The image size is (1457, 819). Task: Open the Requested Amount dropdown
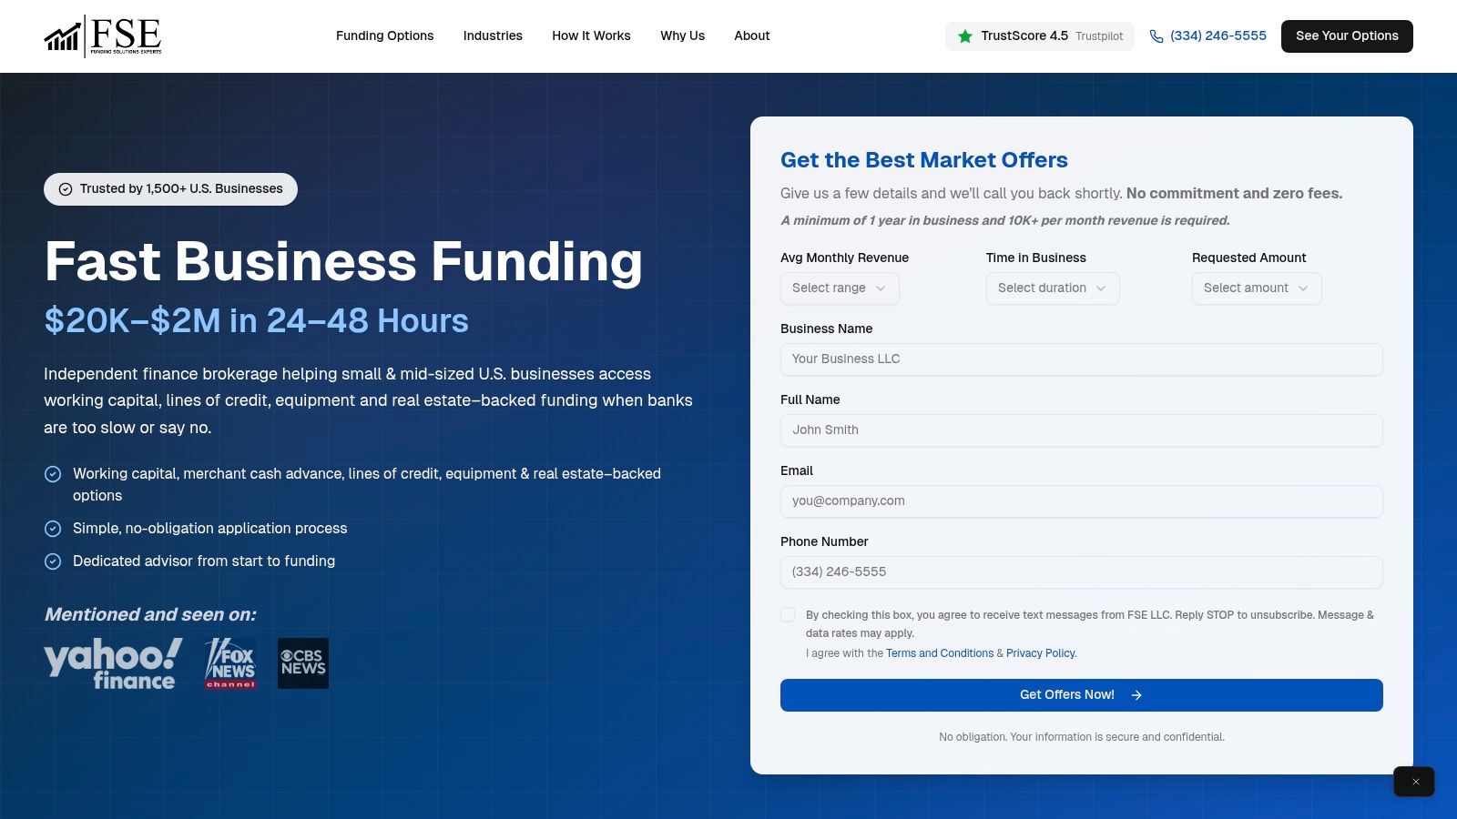tap(1256, 288)
